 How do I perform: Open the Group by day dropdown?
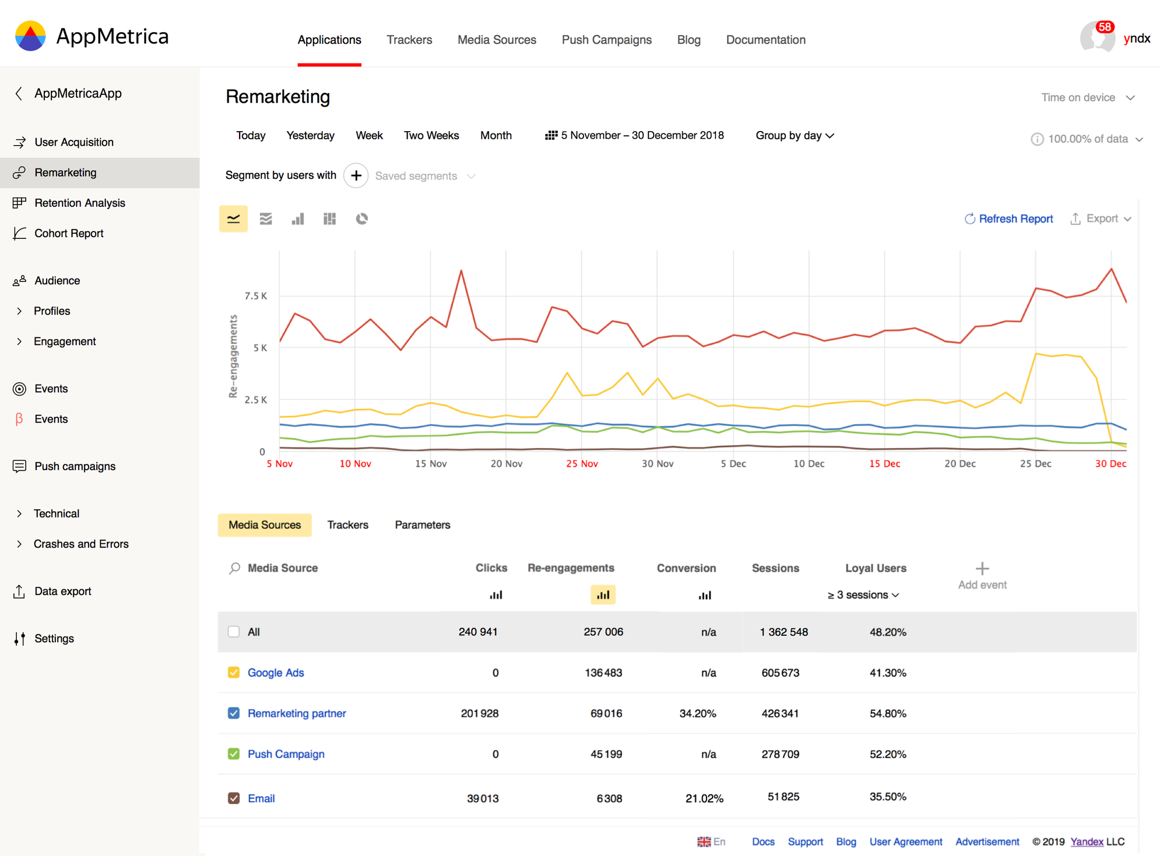point(794,135)
